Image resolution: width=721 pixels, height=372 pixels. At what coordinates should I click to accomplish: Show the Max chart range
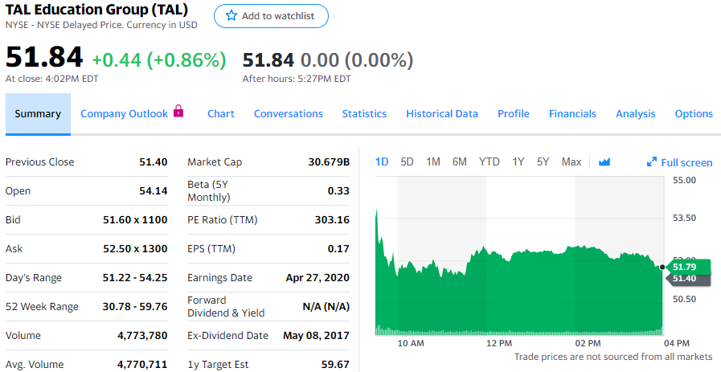click(571, 162)
